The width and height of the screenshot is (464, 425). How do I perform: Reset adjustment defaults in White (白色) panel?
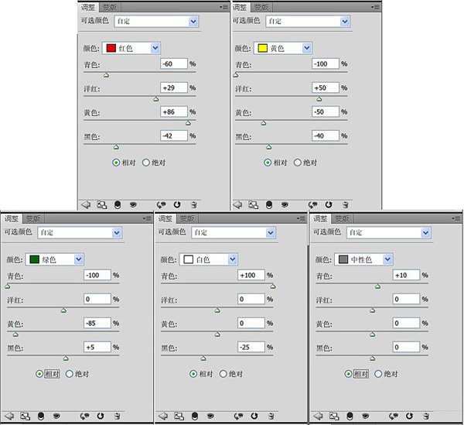tap(254, 416)
